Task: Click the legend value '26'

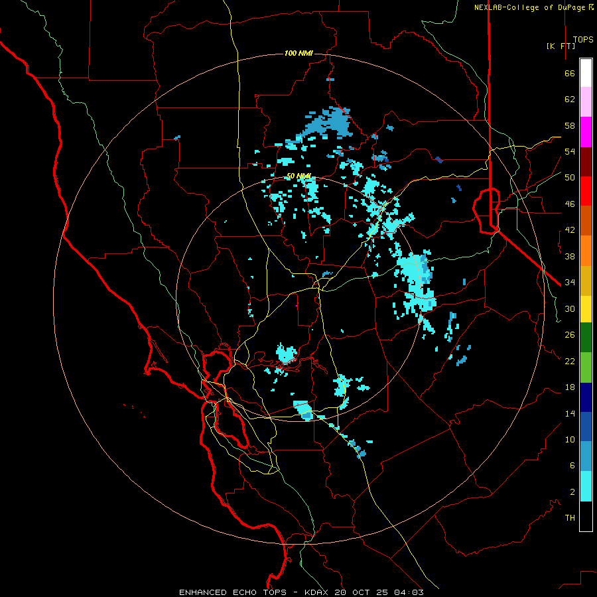Action: pos(570,335)
